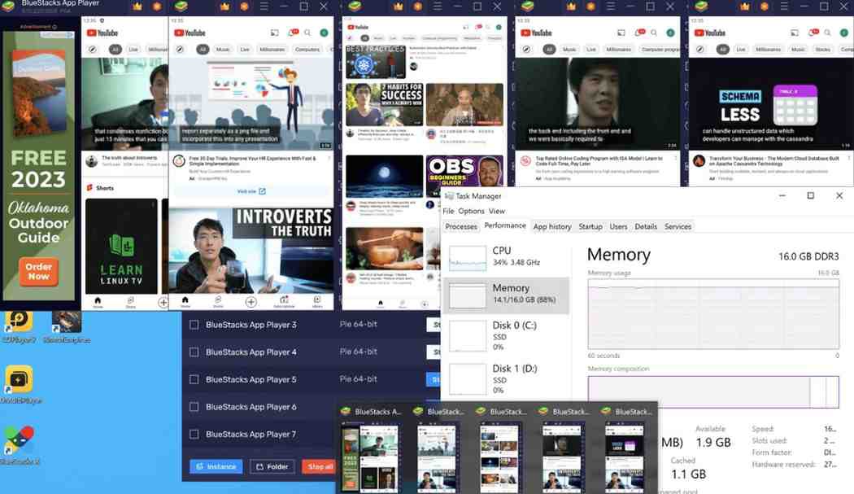
Task: Open search in the SCHEMA LESS YouTube window
Action: [x=828, y=33]
